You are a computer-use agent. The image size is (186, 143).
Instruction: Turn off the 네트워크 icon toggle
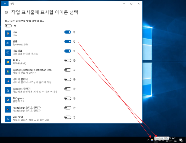[x=68, y=51]
